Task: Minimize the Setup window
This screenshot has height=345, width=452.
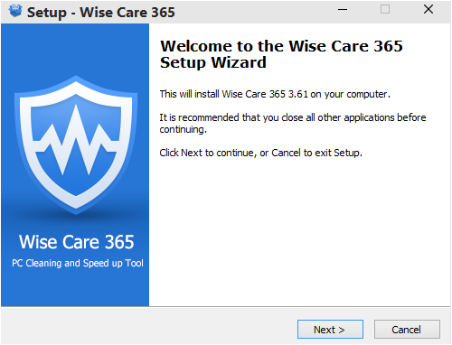Action: click(x=343, y=10)
